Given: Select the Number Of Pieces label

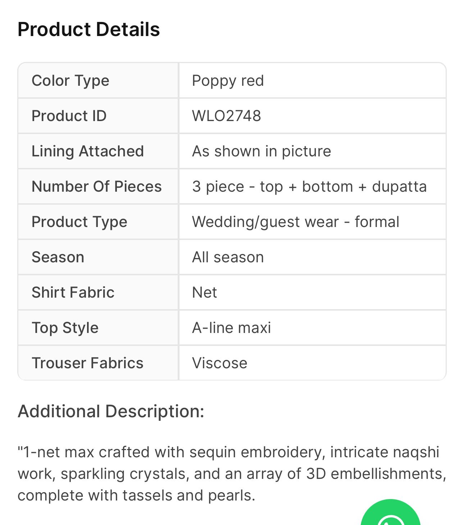Looking at the screenshot, I should click(x=96, y=186).
